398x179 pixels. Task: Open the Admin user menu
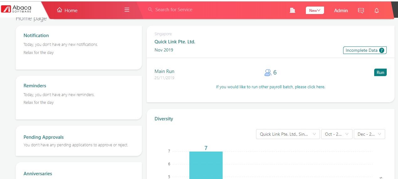[x=341, y=10]
